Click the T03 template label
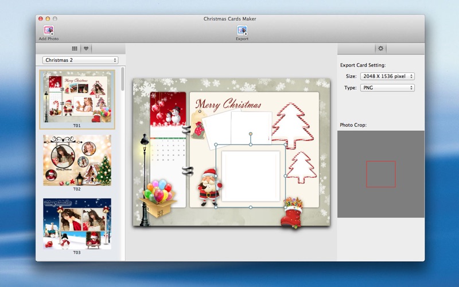Image resolution: width=459 pixels, height=287 pixels. (x=77, y=252)
